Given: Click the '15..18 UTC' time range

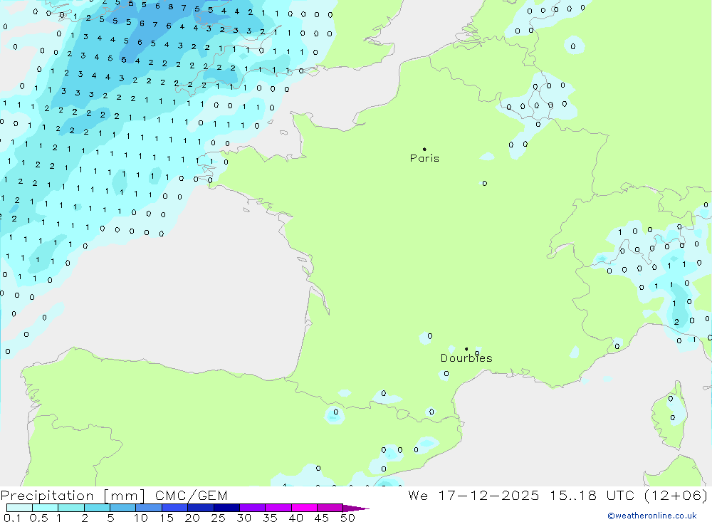Looking at the screenshot, I should [592, 495].
